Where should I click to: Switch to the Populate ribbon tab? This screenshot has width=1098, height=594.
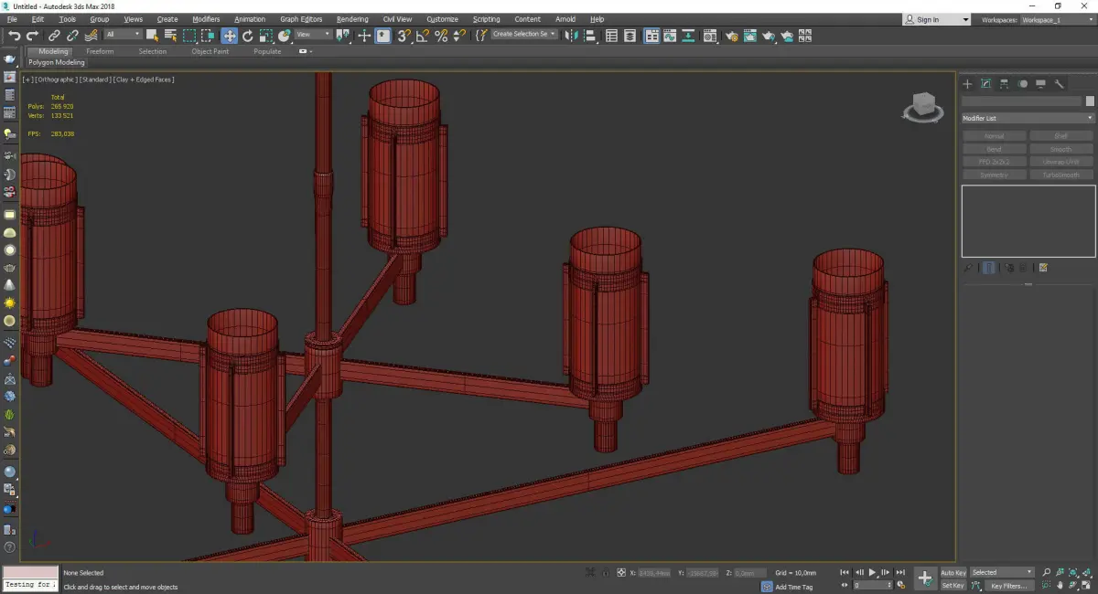point(267,51)
